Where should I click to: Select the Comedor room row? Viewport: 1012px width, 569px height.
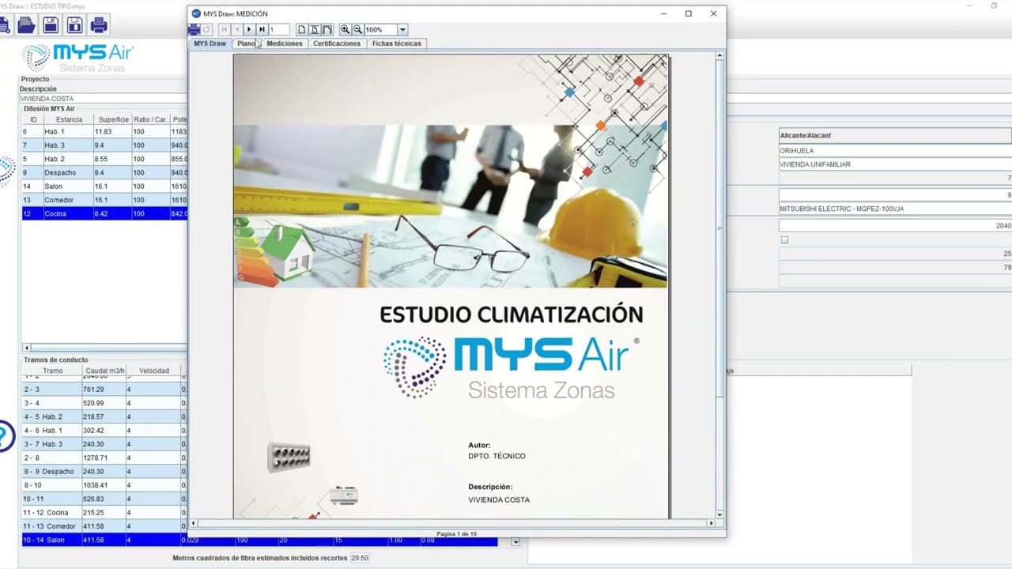point(104,200)
